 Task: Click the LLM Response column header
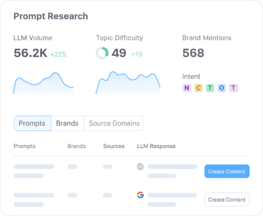click(156, 146)
